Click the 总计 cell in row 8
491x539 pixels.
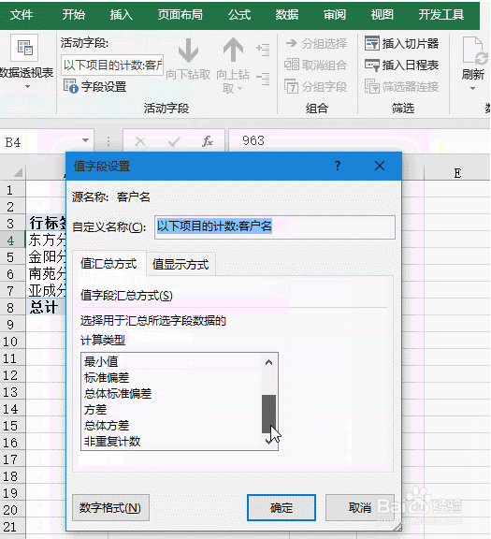(x=46, y=307)
